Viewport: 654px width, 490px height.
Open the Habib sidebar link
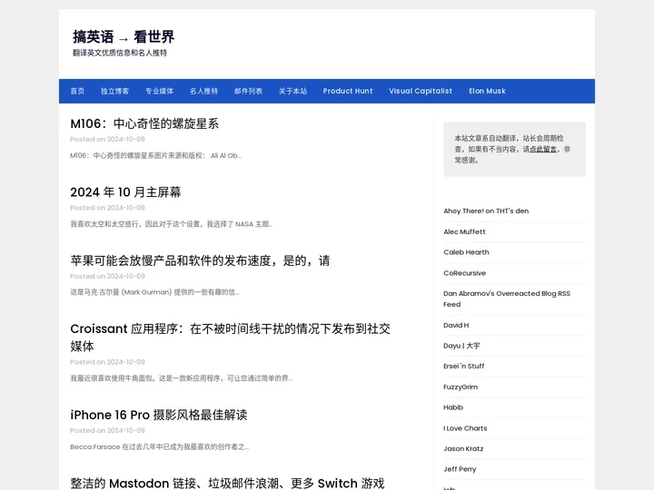pyautogui.click(x=453, y=407)
